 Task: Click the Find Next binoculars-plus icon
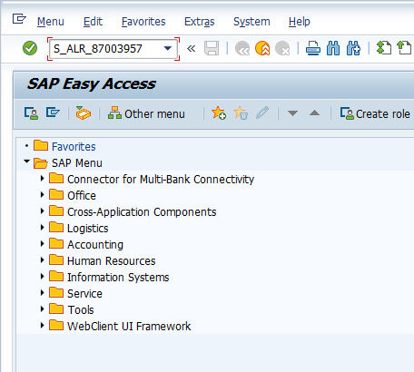click(353, 48)
